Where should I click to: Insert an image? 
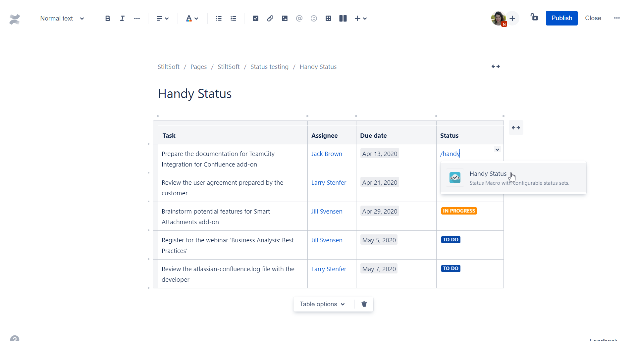(x=285, y=18)
